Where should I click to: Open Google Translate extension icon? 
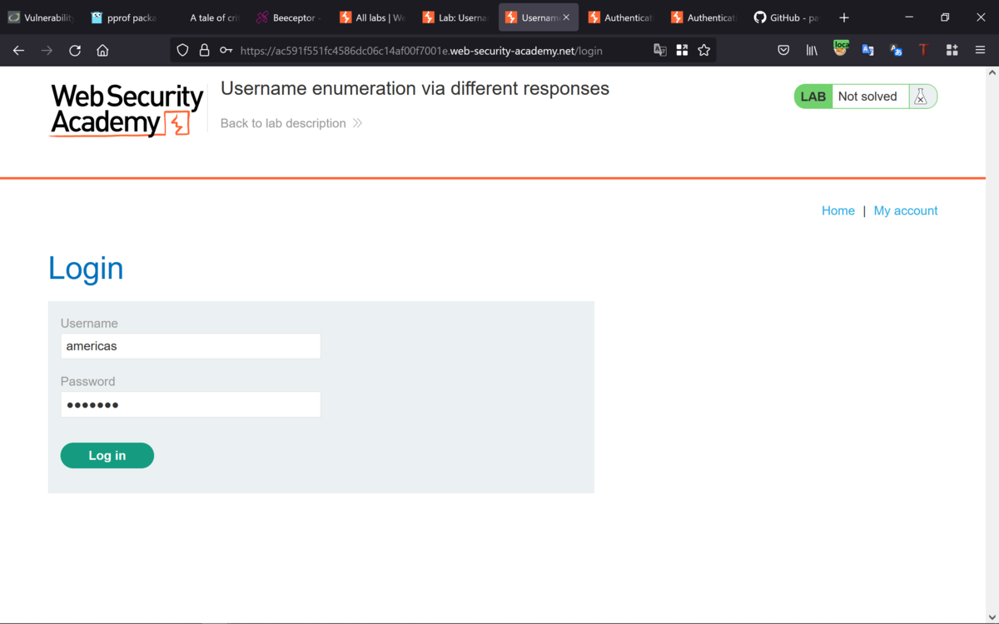867,51
